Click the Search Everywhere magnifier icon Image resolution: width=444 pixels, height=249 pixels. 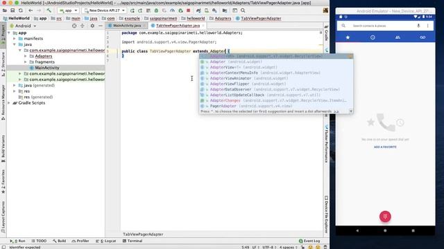(x=243, y=10)
